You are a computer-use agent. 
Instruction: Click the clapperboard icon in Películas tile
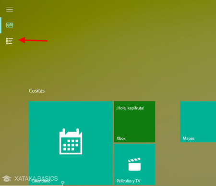point(134,164)
